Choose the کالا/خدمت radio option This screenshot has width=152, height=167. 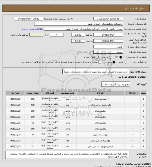pos(97,57)
